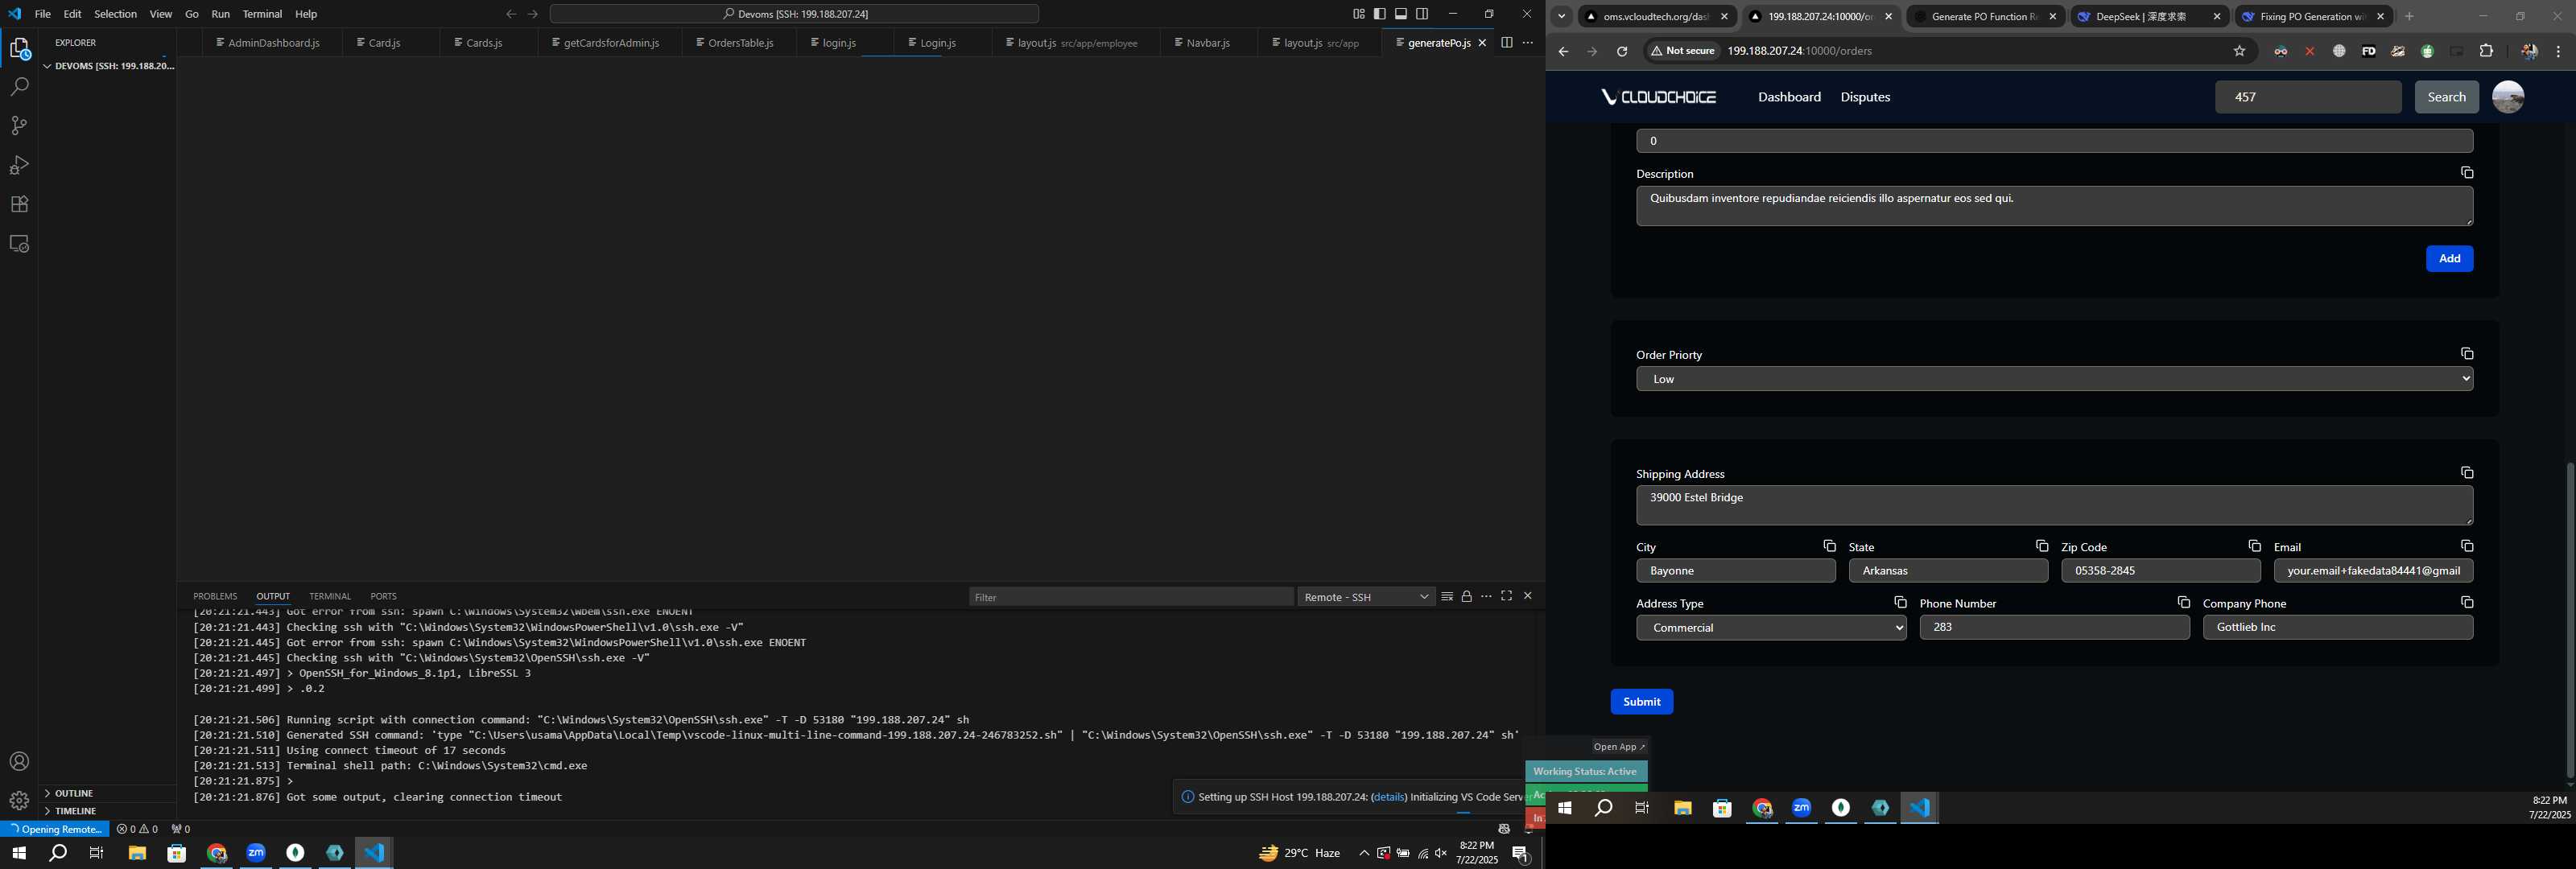Copy the City field value

1828,546
